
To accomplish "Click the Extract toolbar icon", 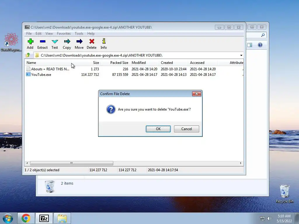I will [x=43, y=41].
